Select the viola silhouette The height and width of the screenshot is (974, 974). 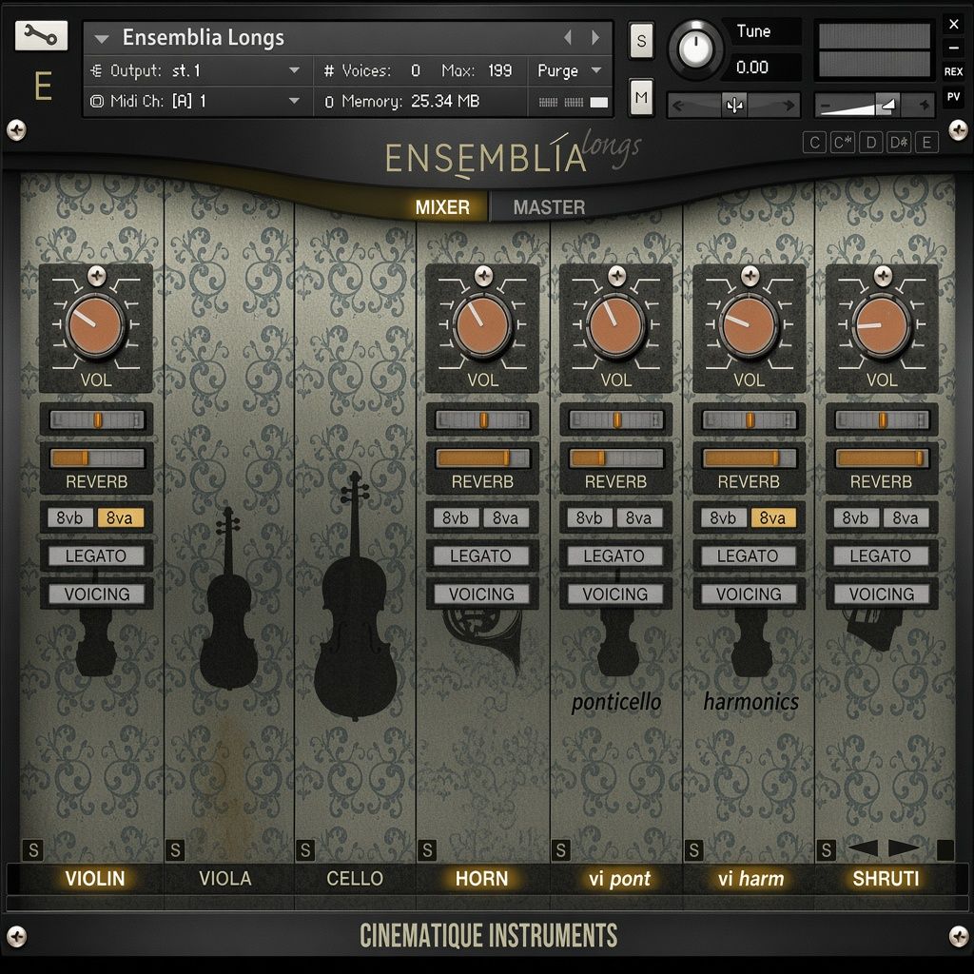pos(228,598)
